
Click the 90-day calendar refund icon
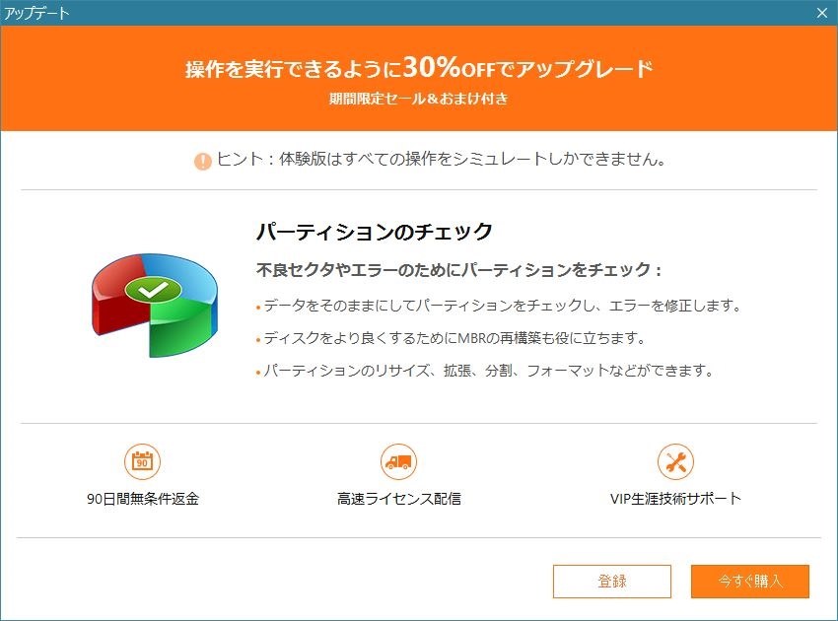(x=142, y=461)
